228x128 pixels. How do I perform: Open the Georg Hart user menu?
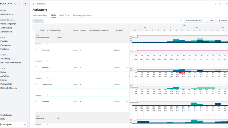coord(14,124)
